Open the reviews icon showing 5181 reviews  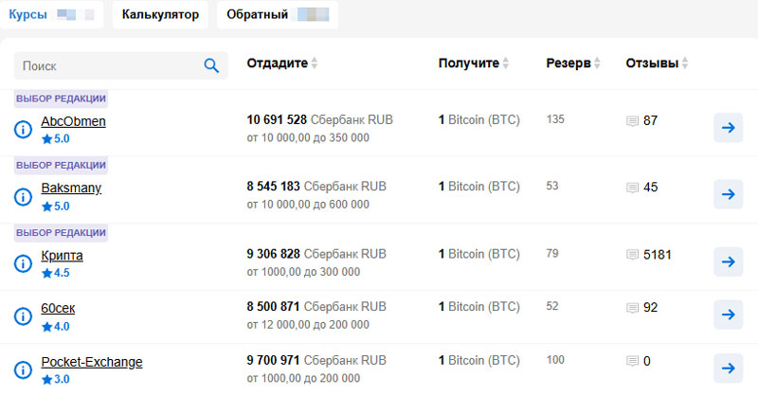click(633, 255)
